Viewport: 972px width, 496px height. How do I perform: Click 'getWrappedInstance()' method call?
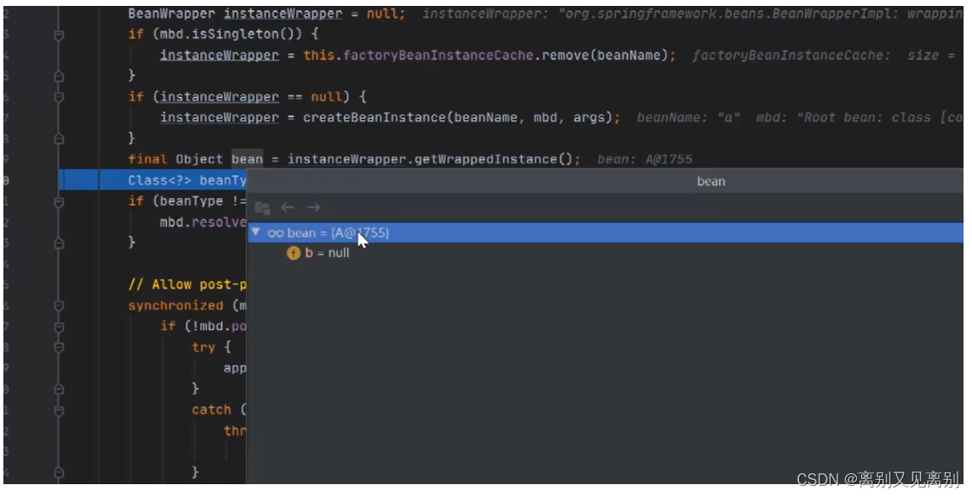[x=494, y=159]
